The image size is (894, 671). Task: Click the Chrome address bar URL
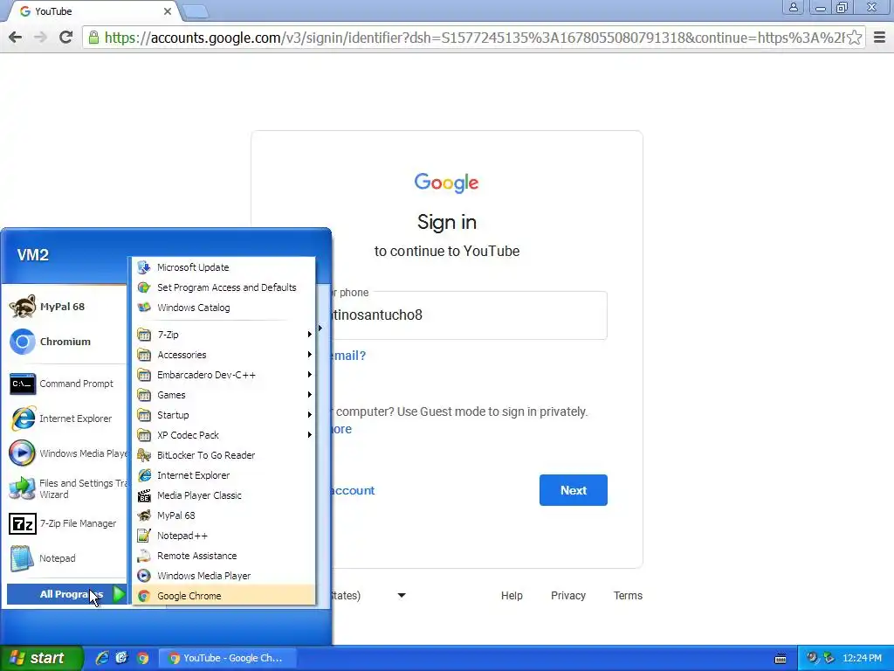[474, 38]
